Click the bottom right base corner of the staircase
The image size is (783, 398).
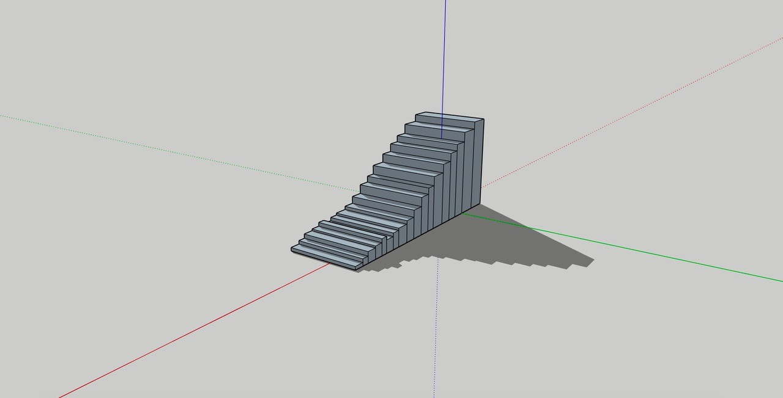click(480, 204)
